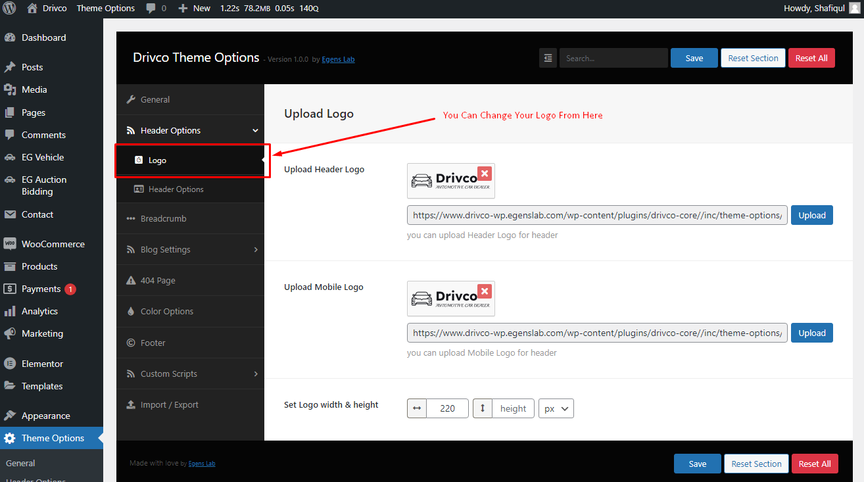Click the expand-all sections icon beside search
The image size is (864, 482).
click(548, 58)
